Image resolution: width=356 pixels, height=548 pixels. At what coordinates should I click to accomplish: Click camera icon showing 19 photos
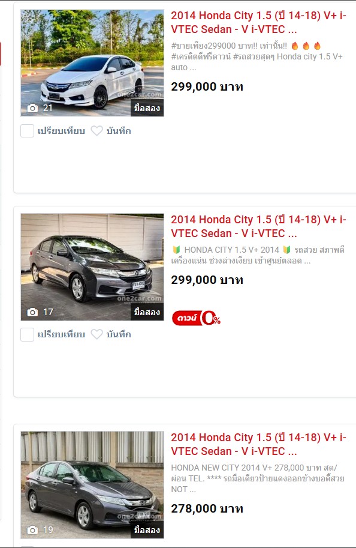[32, 530]
